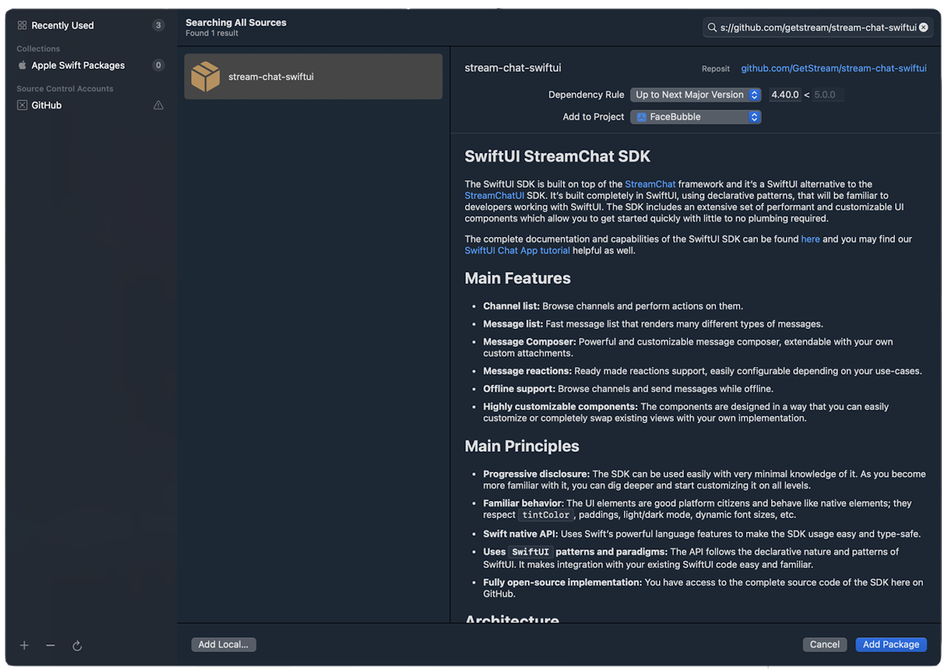Click the GitHub account warning triangle icon
949x671 pixels.
[158, 106]
